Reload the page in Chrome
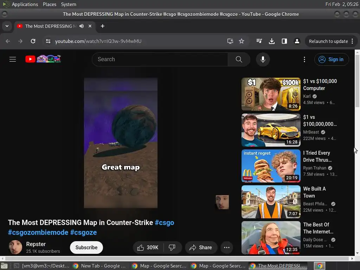 (x=33, y=41)
